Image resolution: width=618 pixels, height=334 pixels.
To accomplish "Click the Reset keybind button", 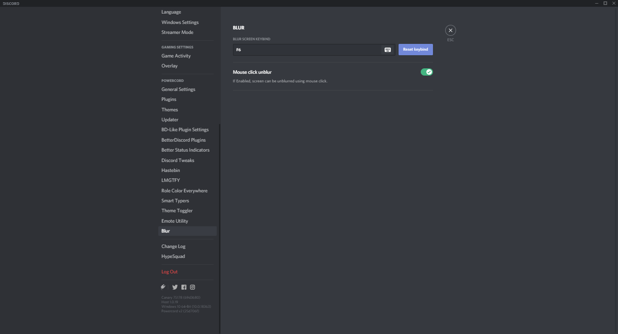I will coord(415,49).
